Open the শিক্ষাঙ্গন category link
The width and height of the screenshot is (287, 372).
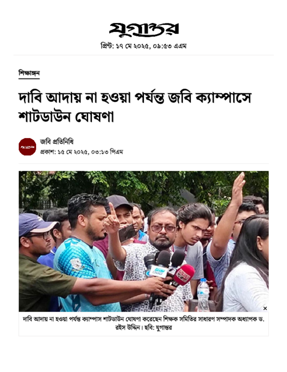[x=29, y=73]
